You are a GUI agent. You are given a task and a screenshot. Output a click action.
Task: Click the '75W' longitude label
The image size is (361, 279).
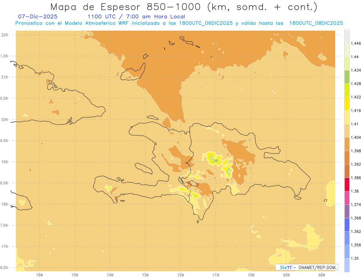pyautogui.click(x=75, y=275)
